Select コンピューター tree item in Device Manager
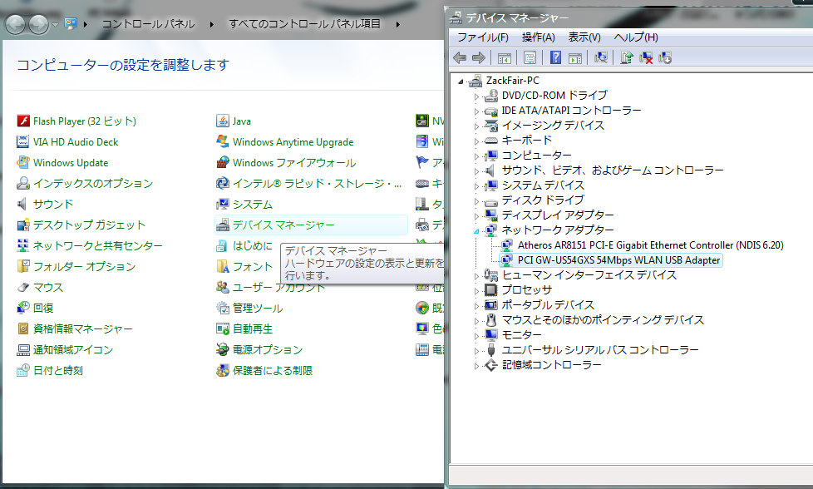 (x=537, y=156)
